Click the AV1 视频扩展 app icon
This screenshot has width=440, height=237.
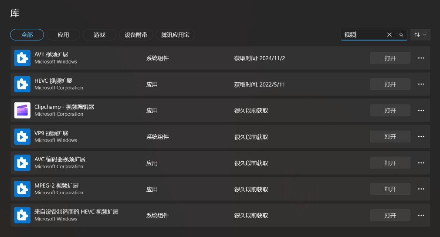23,58
